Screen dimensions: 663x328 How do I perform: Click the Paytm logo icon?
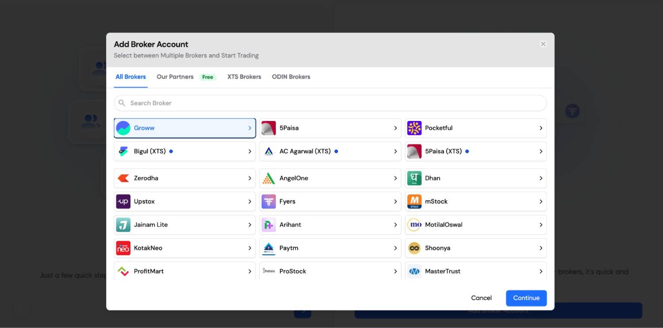[269, 248]
